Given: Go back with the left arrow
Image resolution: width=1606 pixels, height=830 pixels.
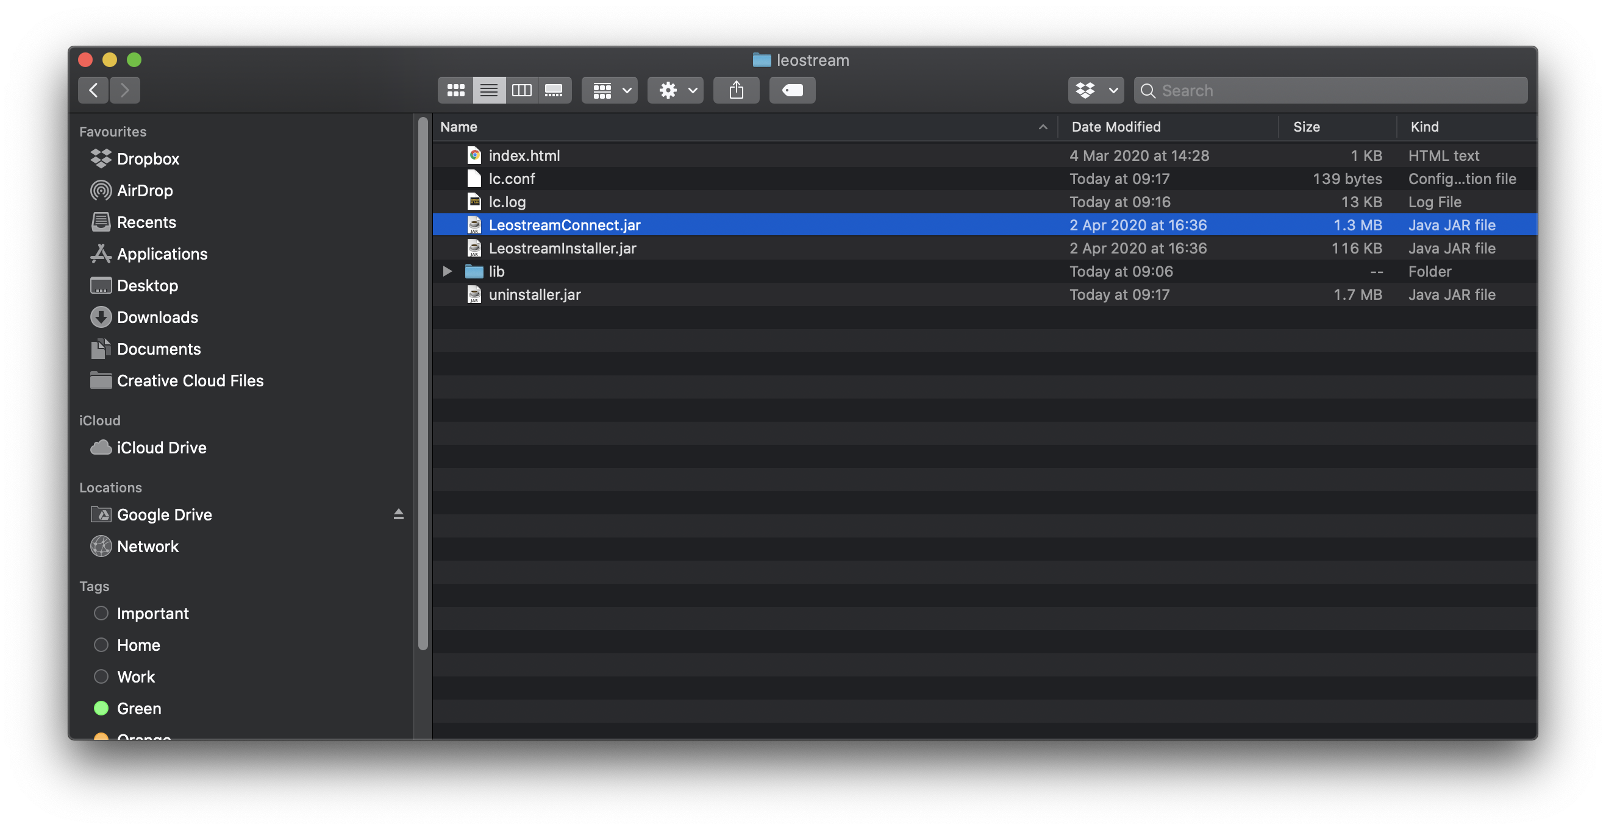Looking at the screenshot, I should tap(93, 90).
